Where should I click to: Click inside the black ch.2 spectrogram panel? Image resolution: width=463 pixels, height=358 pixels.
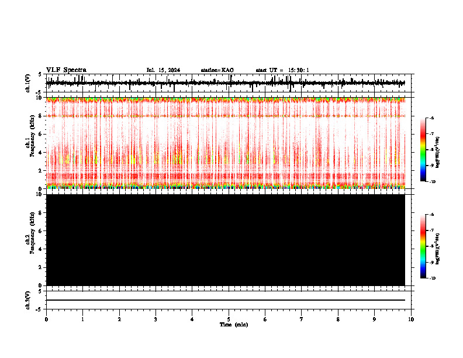coord(226,240)
